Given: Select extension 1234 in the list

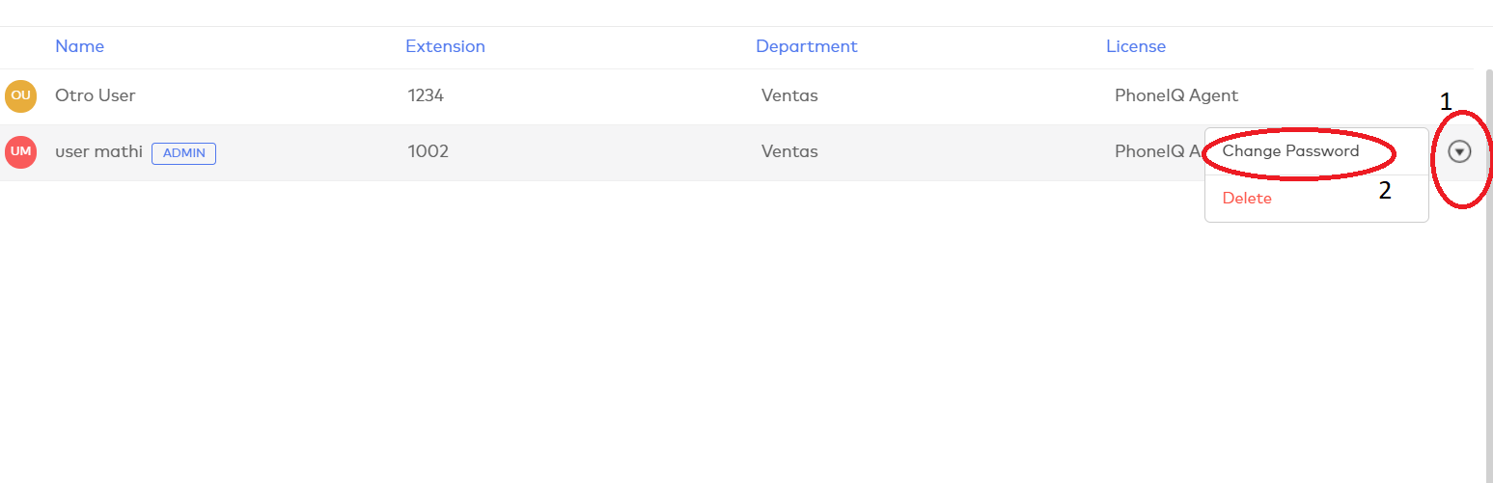Looking at the screenshot, I should coord(426,95).
